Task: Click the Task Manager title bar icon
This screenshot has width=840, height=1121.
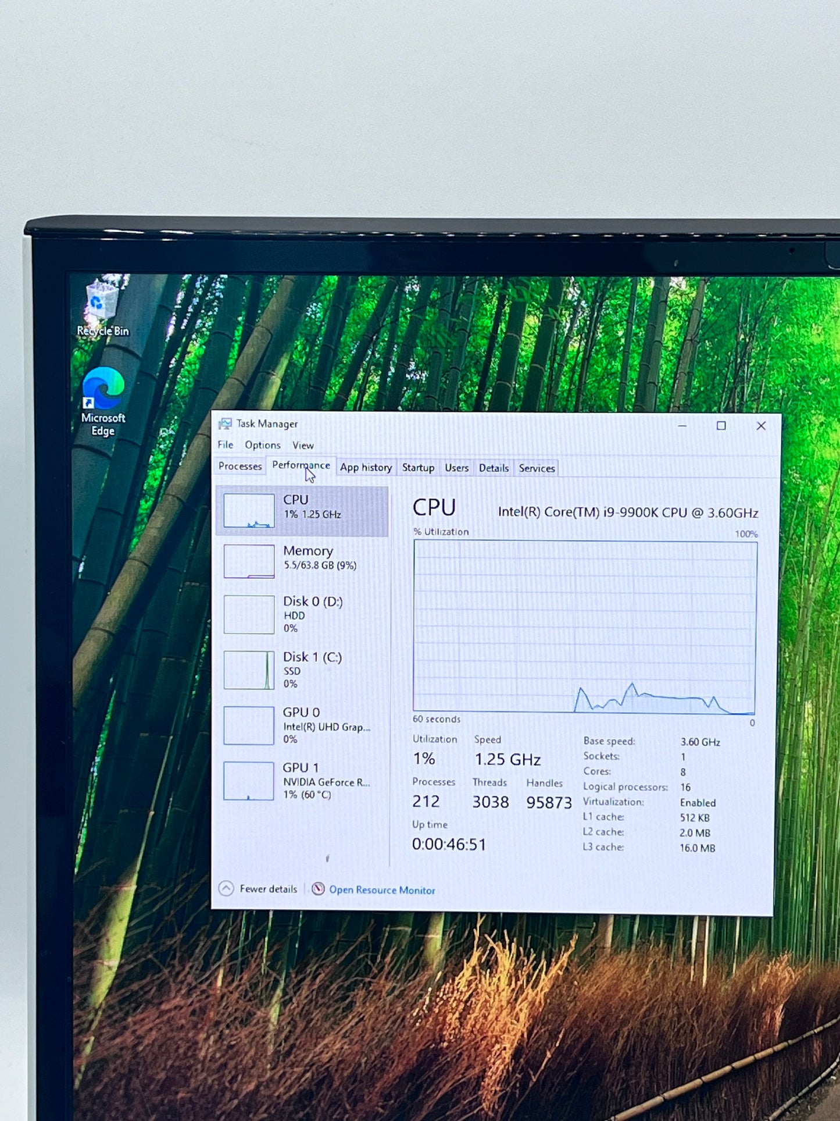Action: pyautogui.click(x=224, y=424)
